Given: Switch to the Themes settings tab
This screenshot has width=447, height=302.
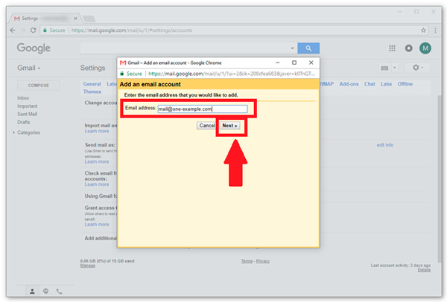Looking at the screenshot, I should [92, 91].
